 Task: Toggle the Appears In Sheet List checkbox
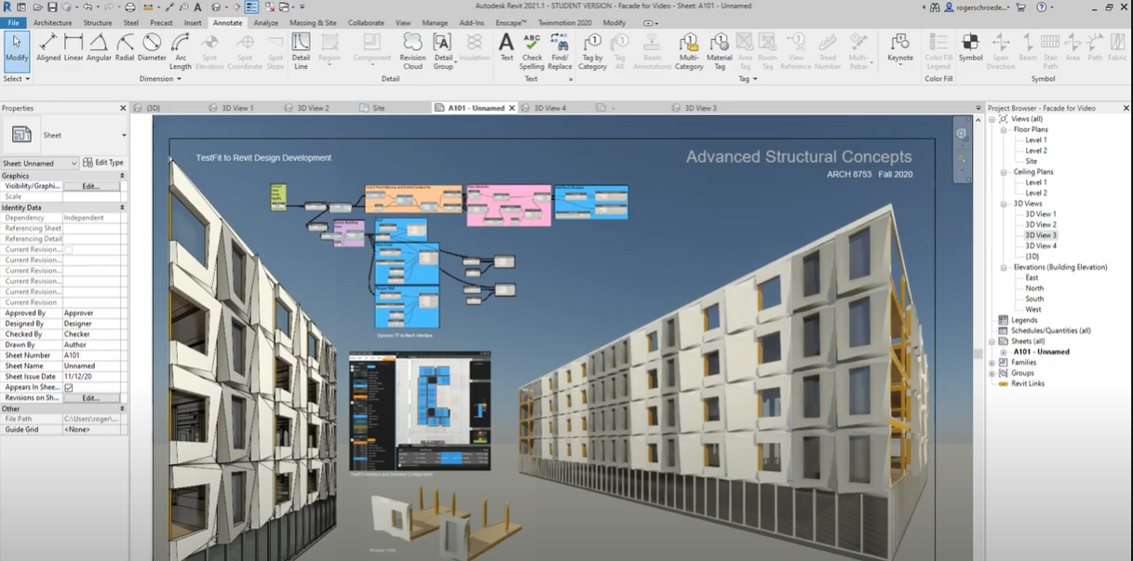point(69,387)
